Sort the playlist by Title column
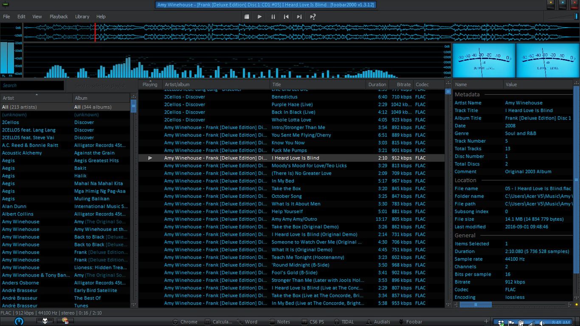The width and height of the screenshot is (580, 326). click(318, 84)
